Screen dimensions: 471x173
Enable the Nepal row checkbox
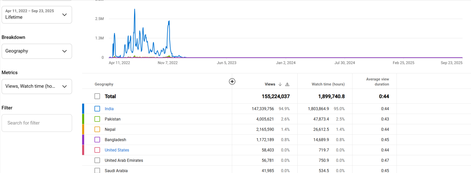tap(97, 129)
